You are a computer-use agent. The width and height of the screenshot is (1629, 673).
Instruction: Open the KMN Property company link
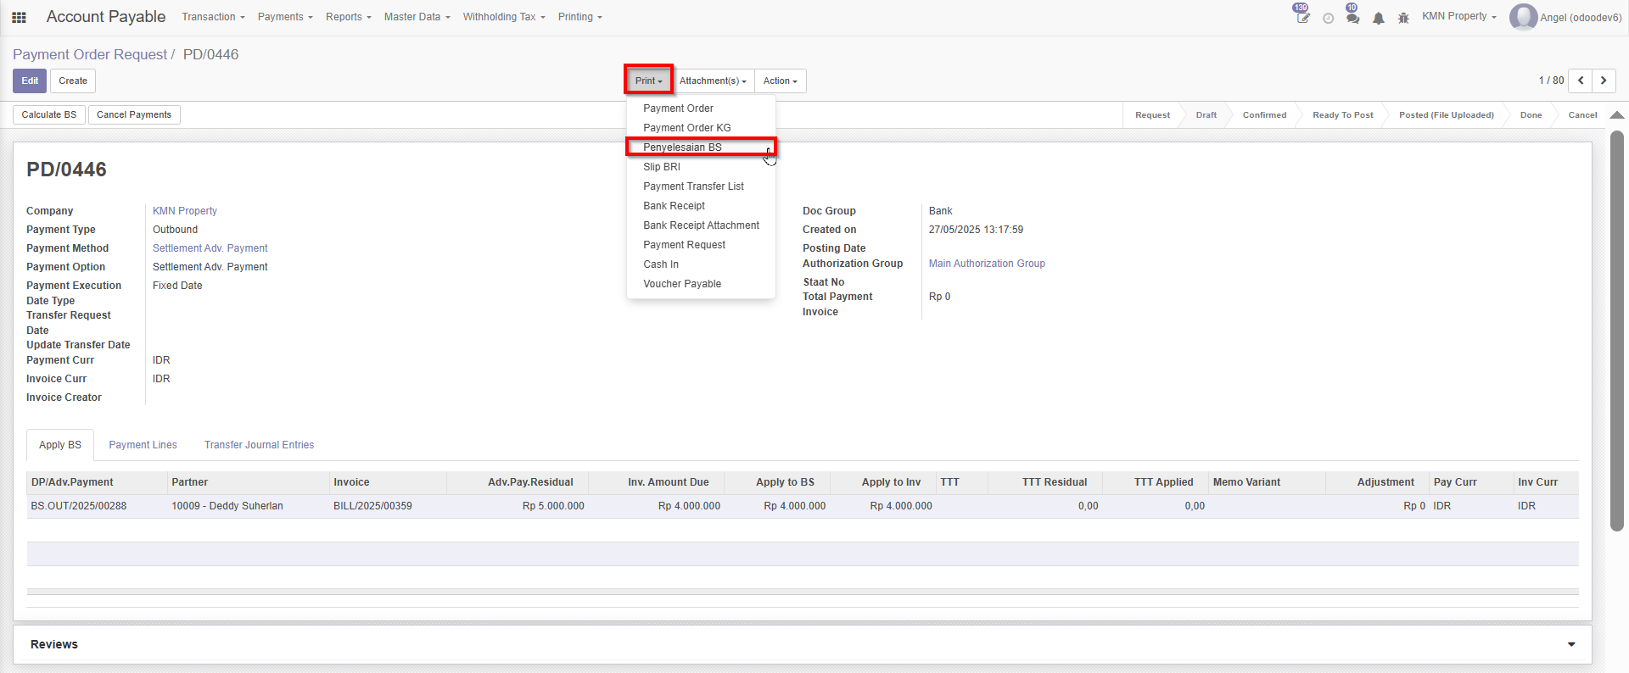click(185, 211)
